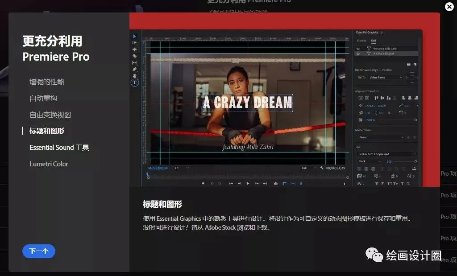Click the Add Marker icon
This screenshot has height=276, width=457.
[203, 183]
